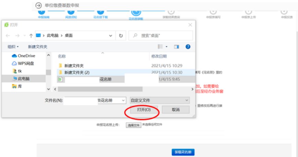This screenshot has width=298, height=157.
Task: Select the 新建文件夹 (2) folder row
Action: pyautogui.click(x=126, y=72)
